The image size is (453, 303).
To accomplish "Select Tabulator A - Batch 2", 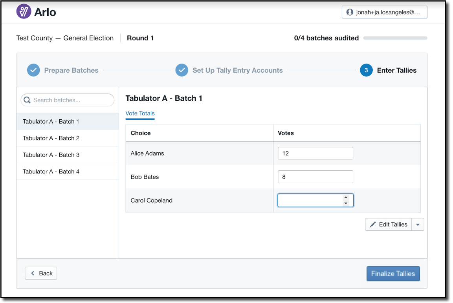I will (51, 138).
